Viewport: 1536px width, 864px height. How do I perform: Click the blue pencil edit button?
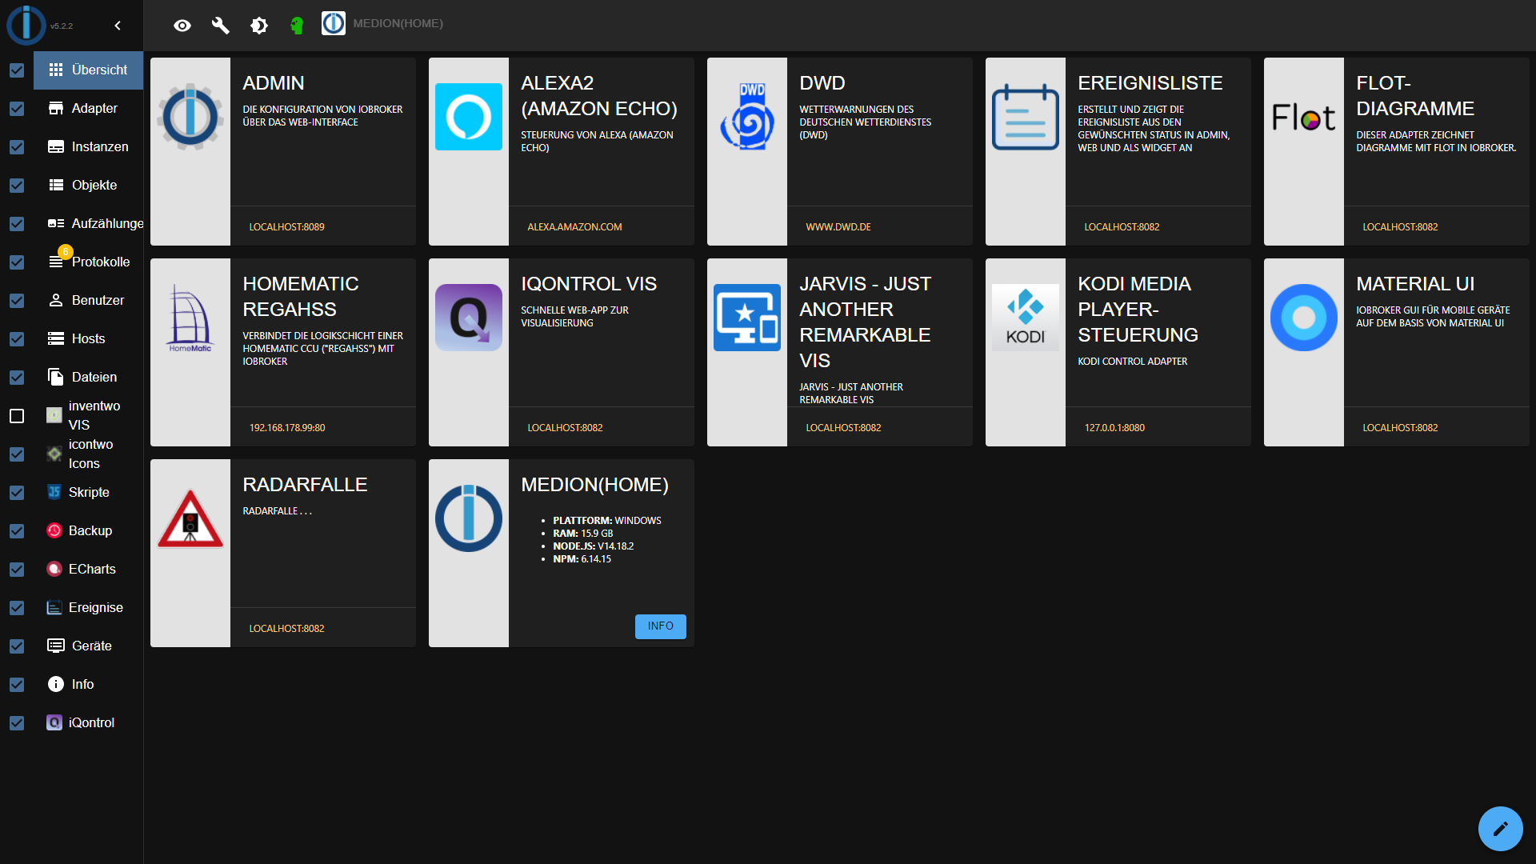(1501, 829)
